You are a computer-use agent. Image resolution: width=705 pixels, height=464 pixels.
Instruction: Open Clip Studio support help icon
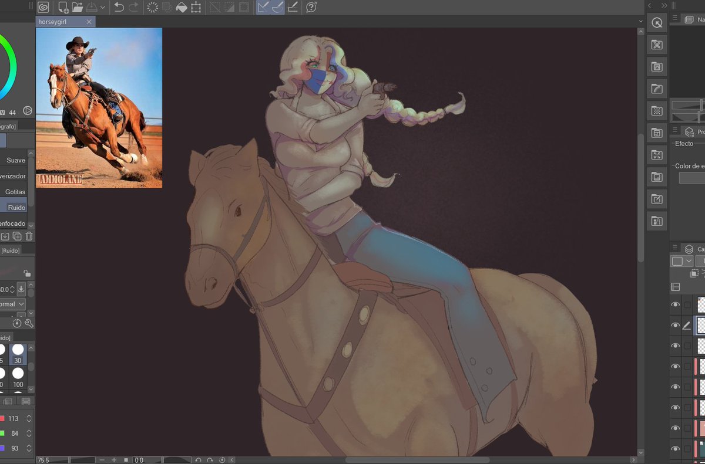click(311, 7)
